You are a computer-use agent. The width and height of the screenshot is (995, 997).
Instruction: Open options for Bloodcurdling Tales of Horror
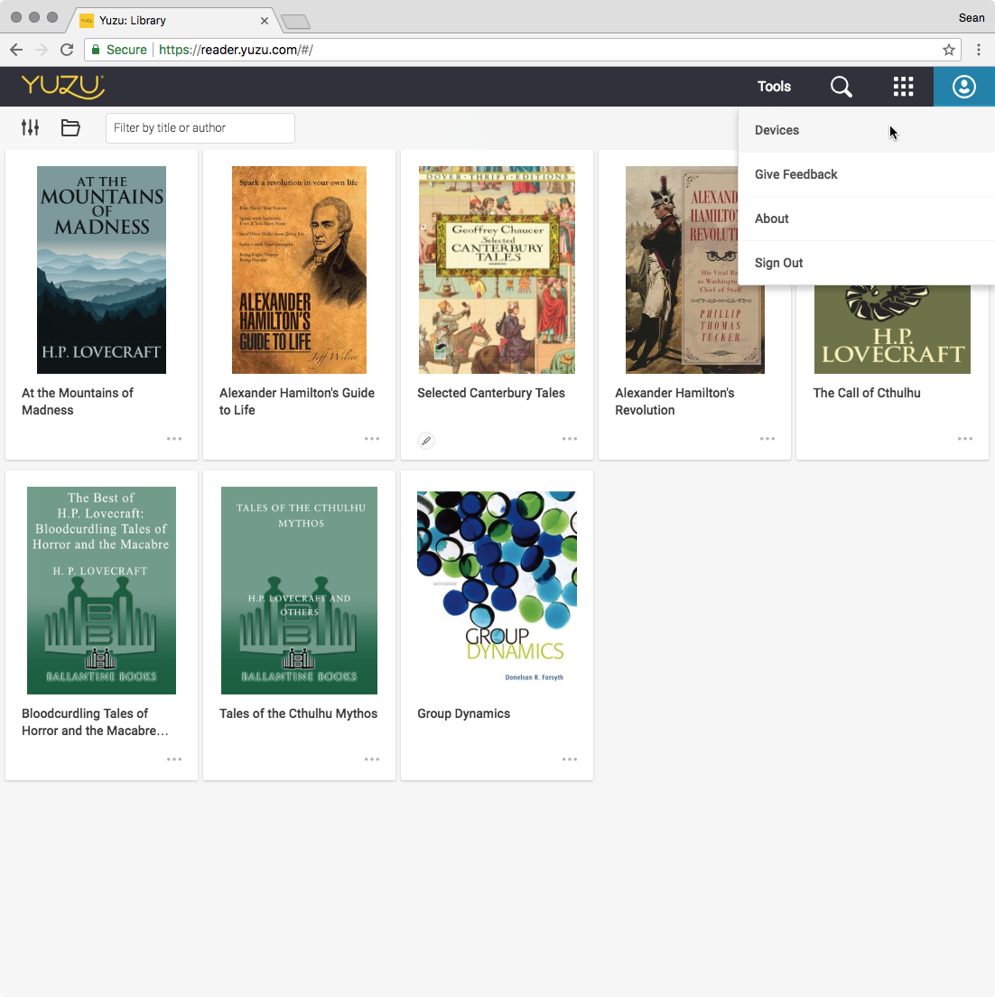[174, 759]
